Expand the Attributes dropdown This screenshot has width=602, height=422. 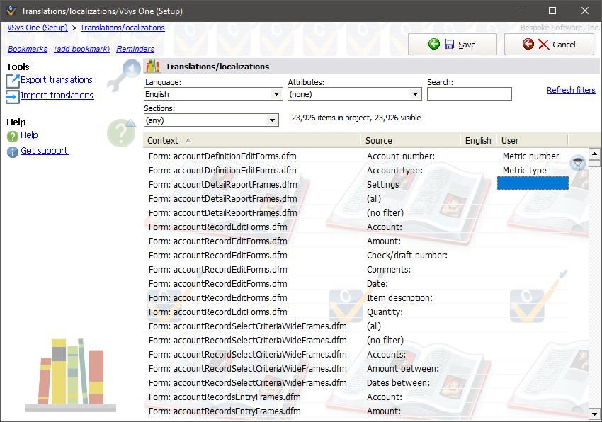[x=416, y=94]
